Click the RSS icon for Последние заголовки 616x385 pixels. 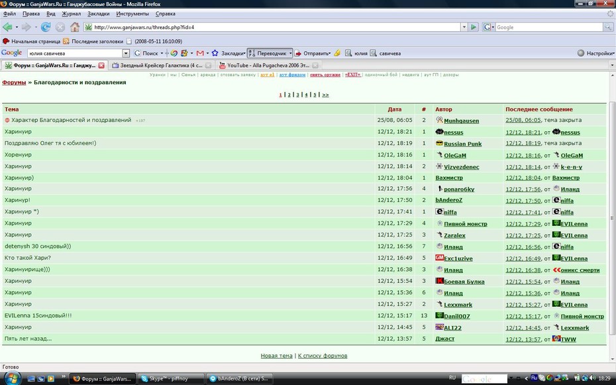coord(66,41)
